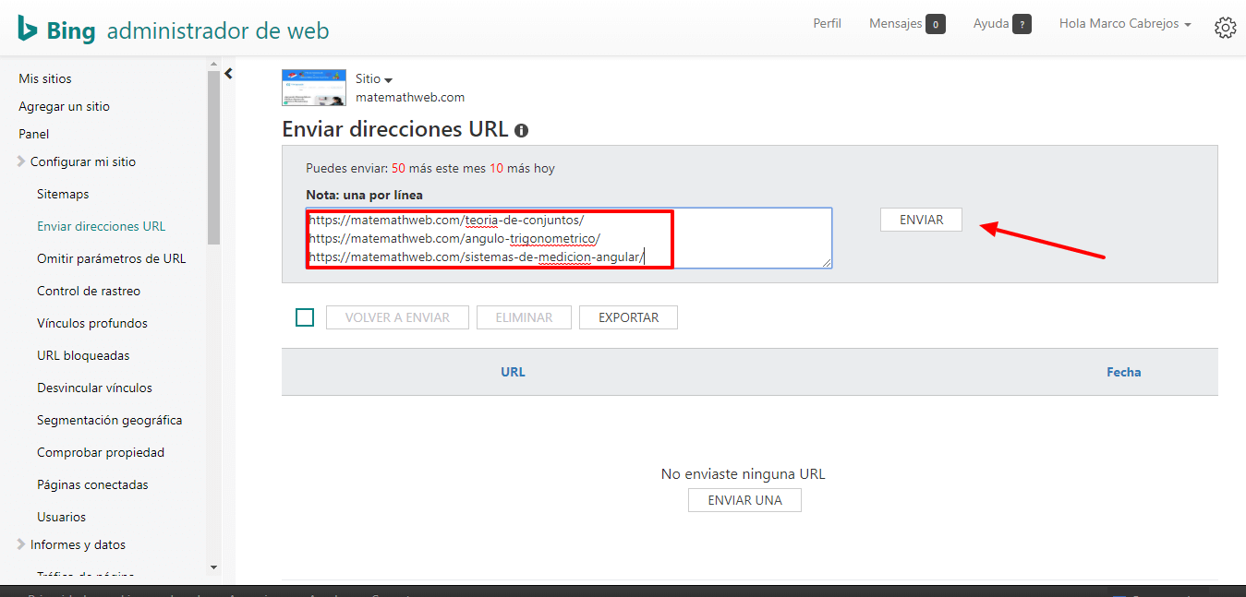Screen dimensions: 1246x597
Task: Click the teoria-de-conjuntos URL line
Action: click(446, 221)
